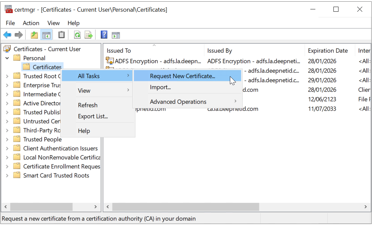
Task: Toggle the Show/Hide Action Pane icon
Action: [116, 35]
